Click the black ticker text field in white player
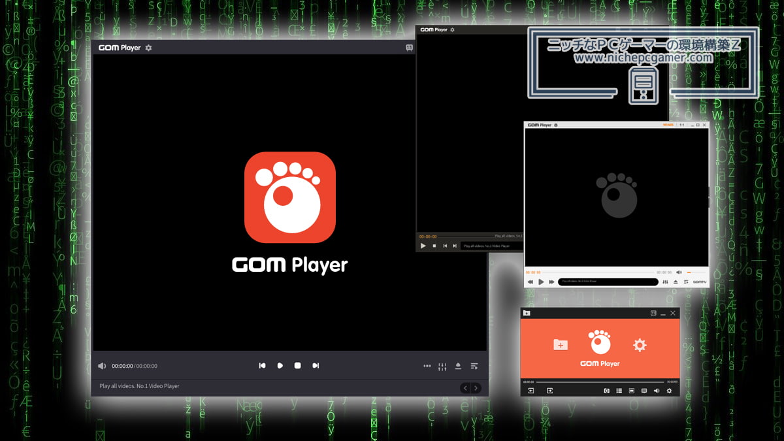This screenshot has width=784, height=441. (608, 282)
